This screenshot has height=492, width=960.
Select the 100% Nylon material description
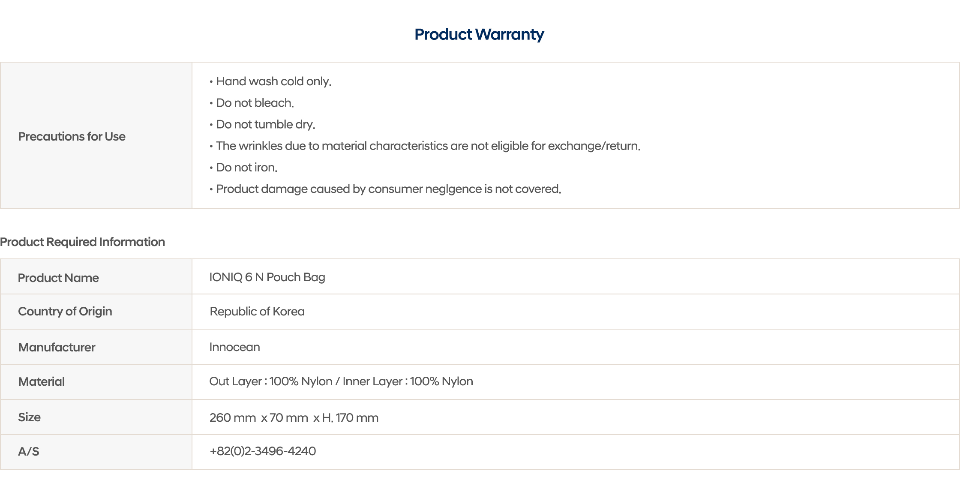click(341, 381)
